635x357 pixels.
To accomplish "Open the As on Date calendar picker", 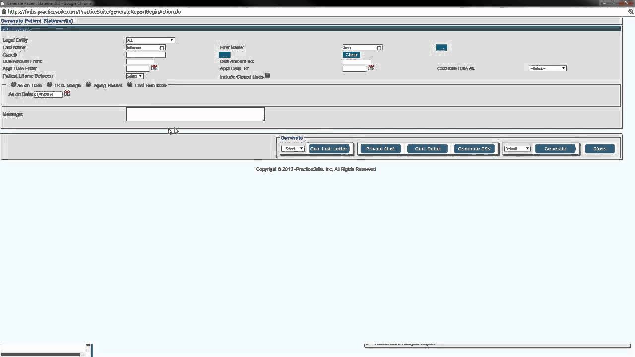I will pyautogui.click(x=67, y=93).
